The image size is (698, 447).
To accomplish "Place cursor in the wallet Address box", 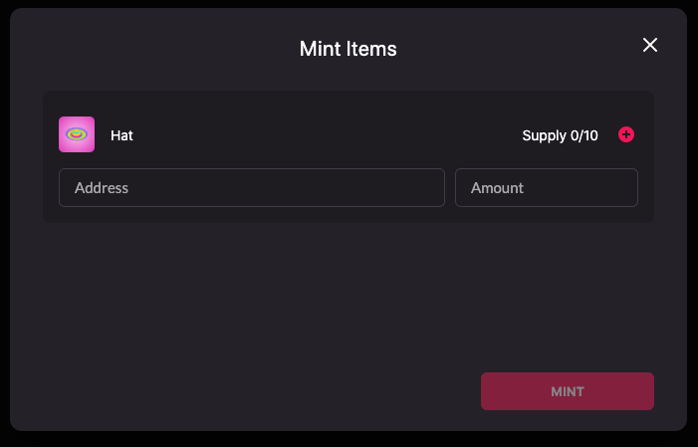I will coord(251,187).
